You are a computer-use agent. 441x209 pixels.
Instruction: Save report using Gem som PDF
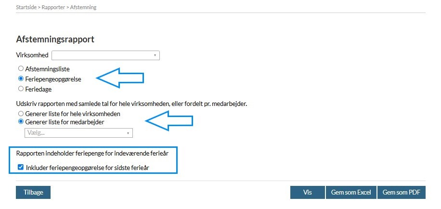coord(401,192)
